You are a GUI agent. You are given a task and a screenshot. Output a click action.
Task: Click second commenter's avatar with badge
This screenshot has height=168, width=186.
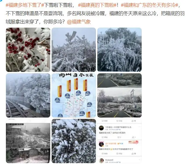click(101, 144)
